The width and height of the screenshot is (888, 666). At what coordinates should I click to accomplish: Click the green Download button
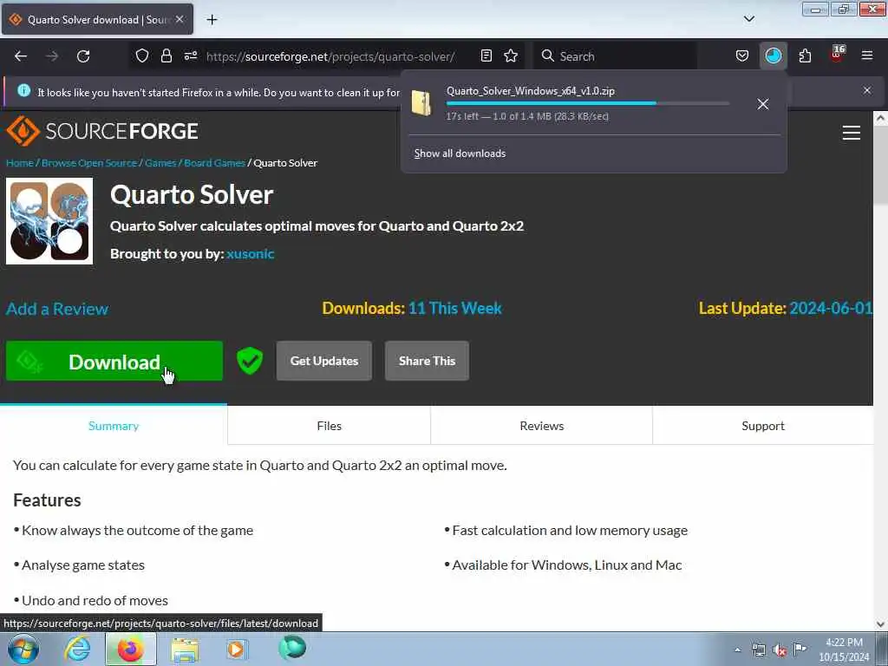(114, 361)
